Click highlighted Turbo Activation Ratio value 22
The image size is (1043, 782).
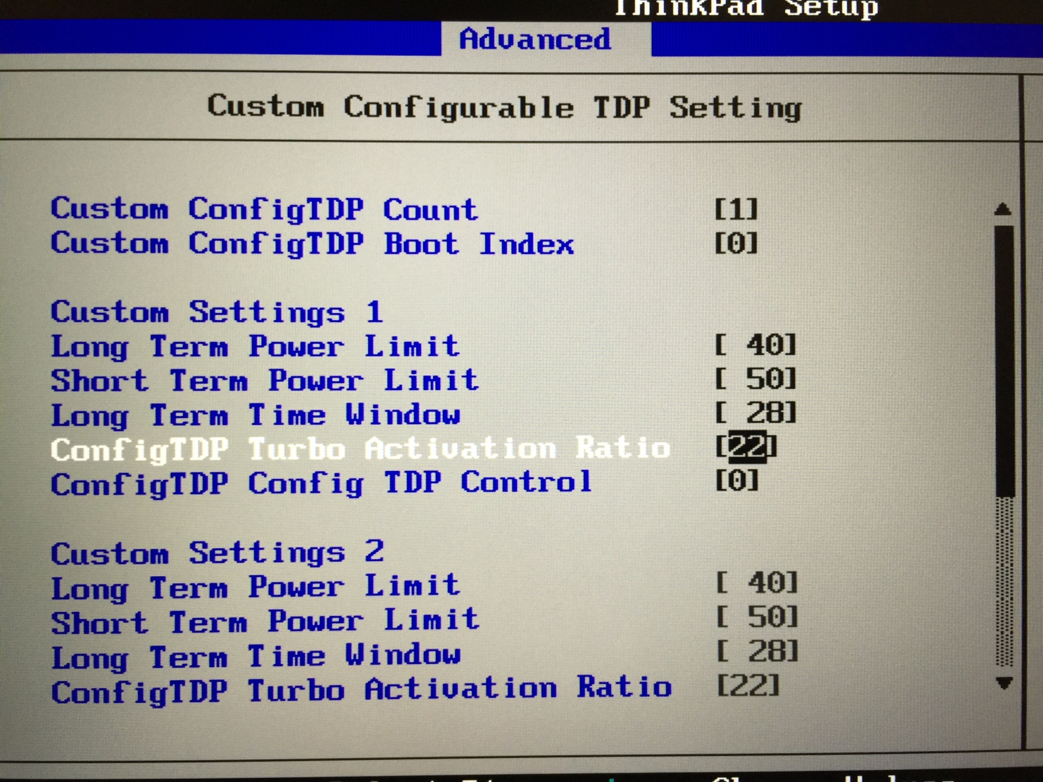(747, 448)
